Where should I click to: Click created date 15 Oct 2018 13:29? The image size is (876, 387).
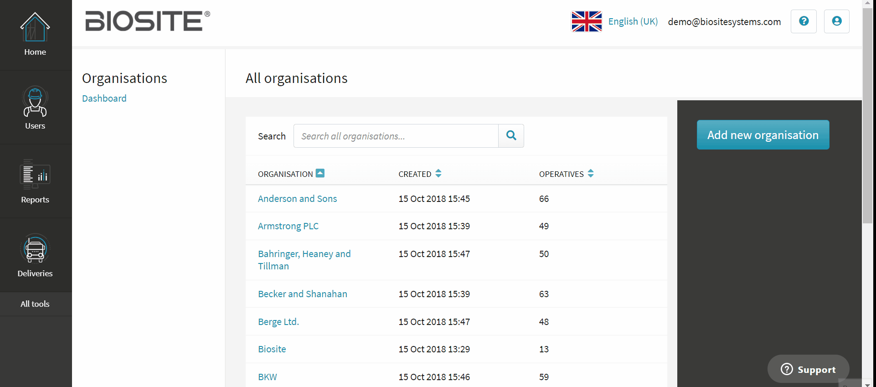(x=434, y=349)
